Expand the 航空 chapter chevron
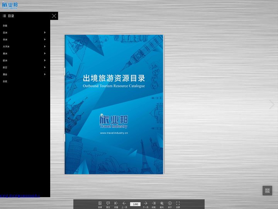 [45, 67]
